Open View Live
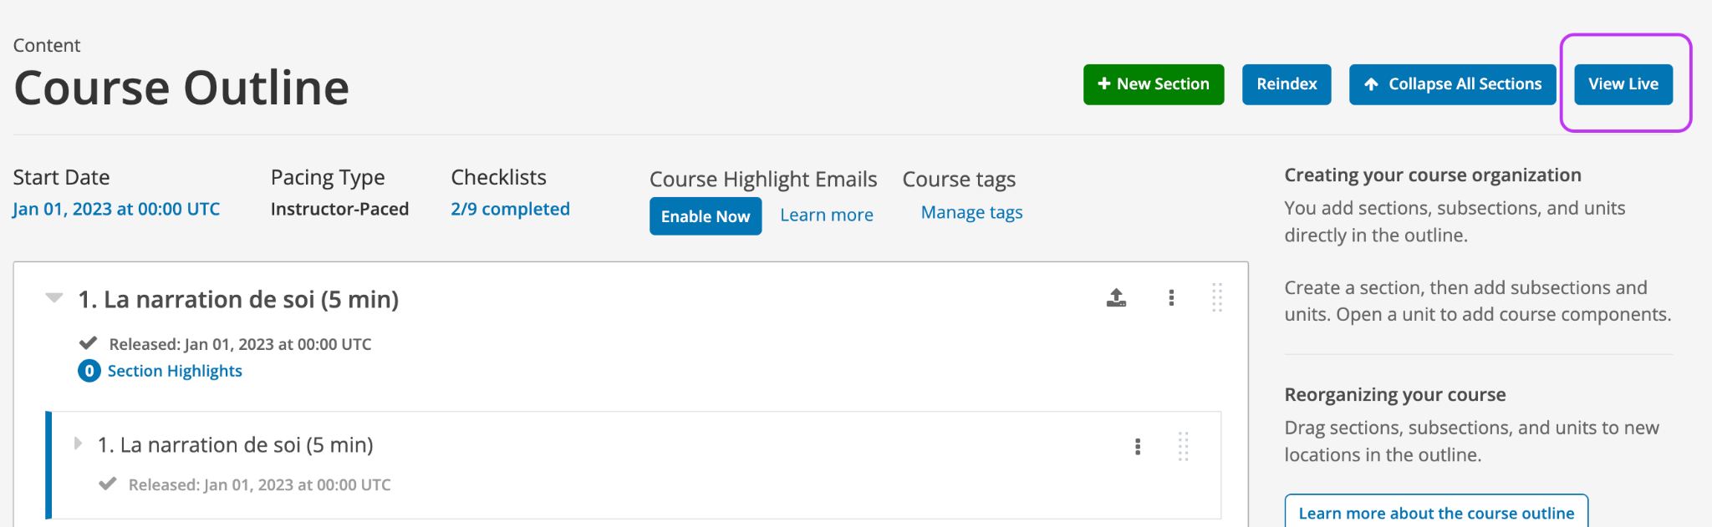Image resolution: width=1712 pixels, height=527 pixels. click(x=1623, y=84)
